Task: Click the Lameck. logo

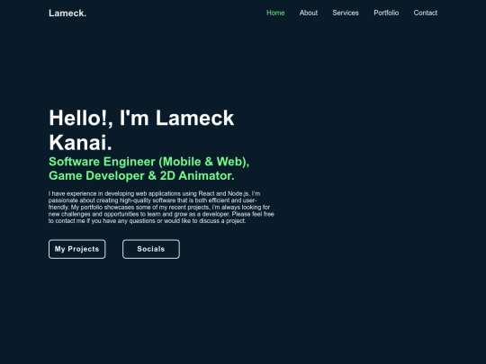Action: pyautogui.click(x=67, y=13)
